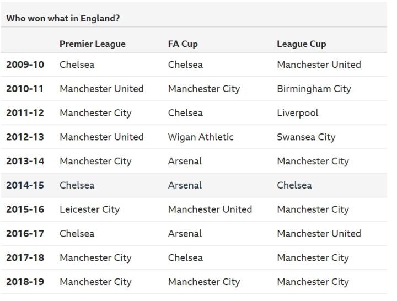Click Chelsea in 2017-18 FA Cup cell

coord(185,257)
